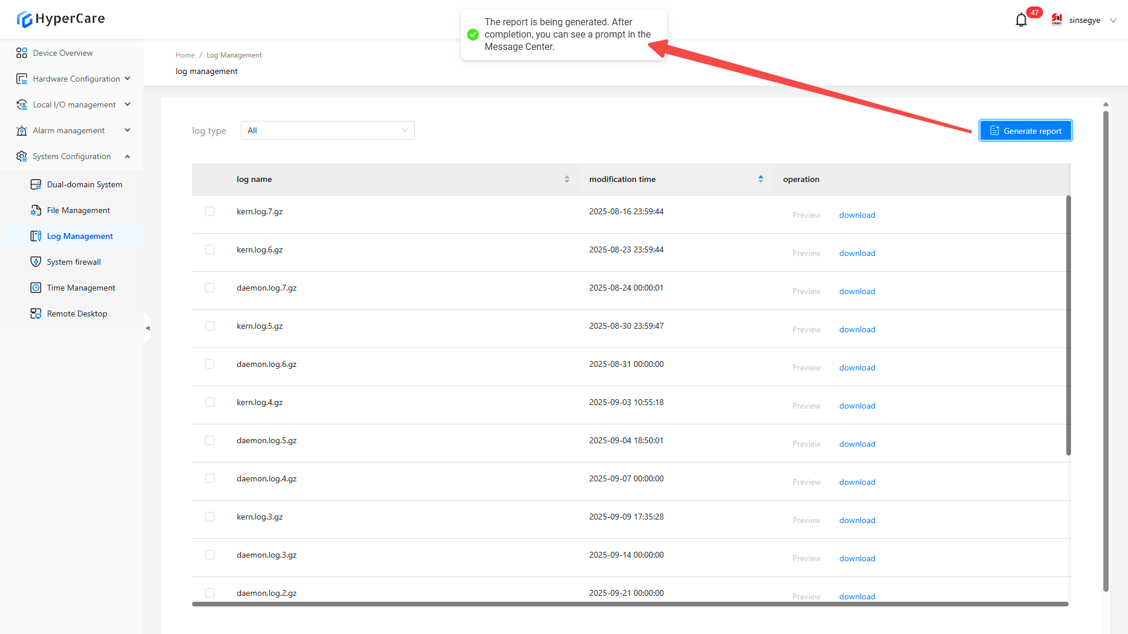Click the Time Management clock icon
Viewport: 1128px width, 634px height.
[x=36, y=288]
